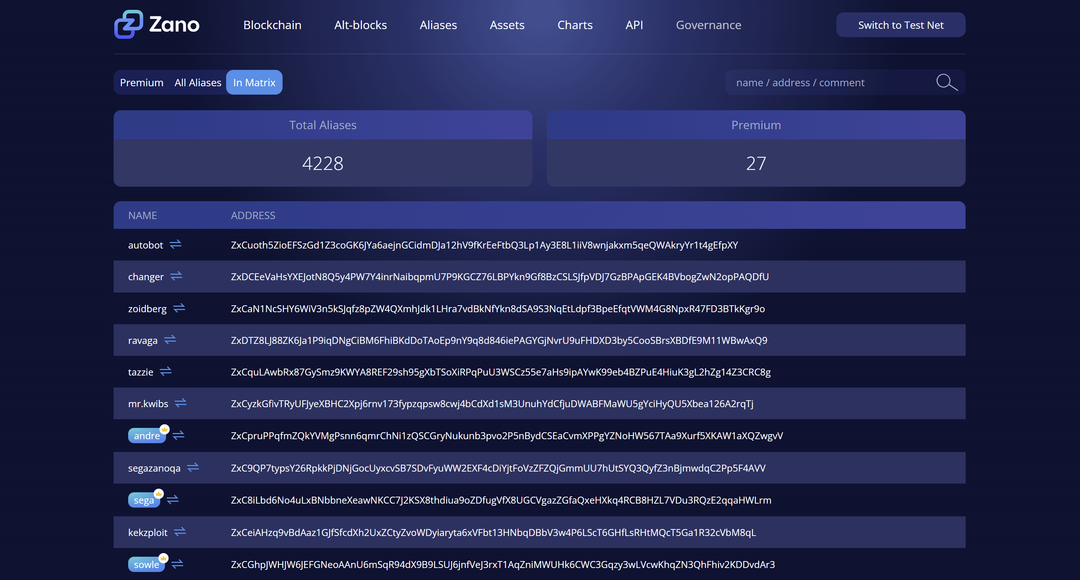Image resolution: width=1080 pixels, height=580 pixels.
Task: Toggle the Premium aliases filter
Action: pos(142,82)
